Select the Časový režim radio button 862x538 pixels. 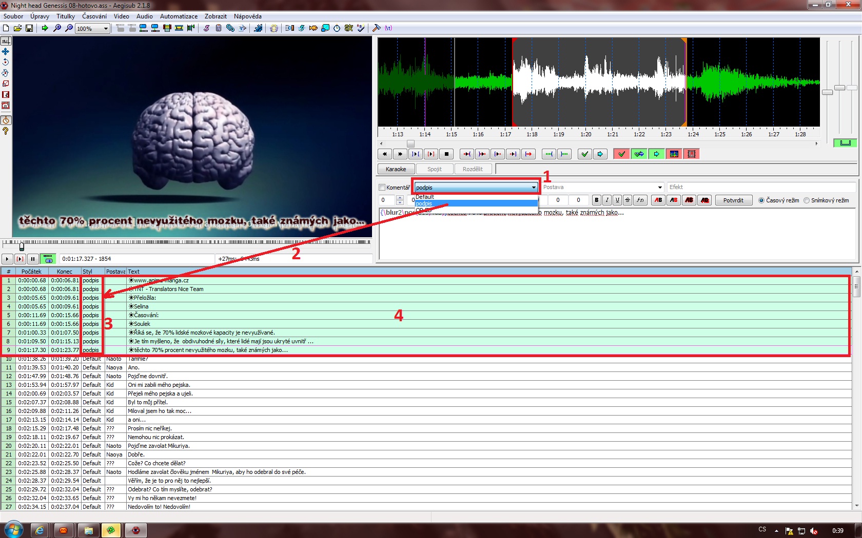[x=761, y=200]
